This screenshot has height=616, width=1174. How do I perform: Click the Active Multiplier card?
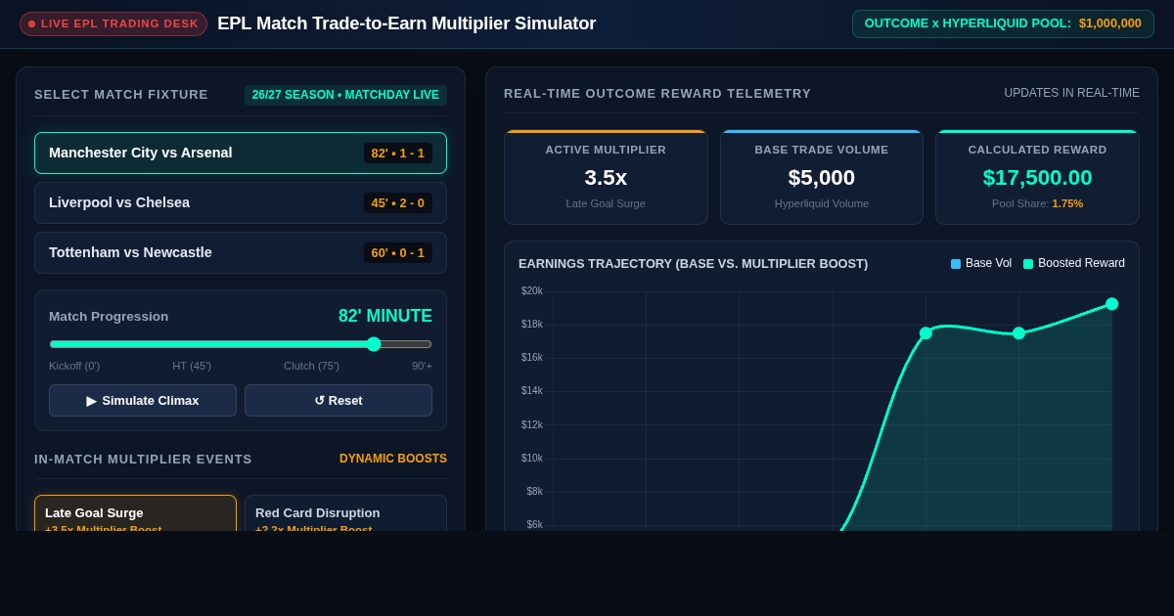click(606, 177)
